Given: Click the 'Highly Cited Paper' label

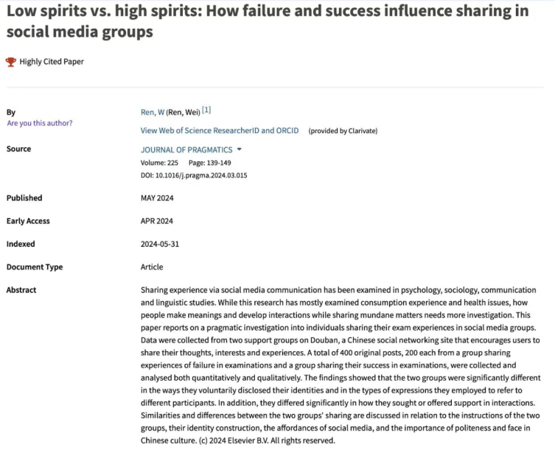Looking at the screenshot, I should [52, 62].
